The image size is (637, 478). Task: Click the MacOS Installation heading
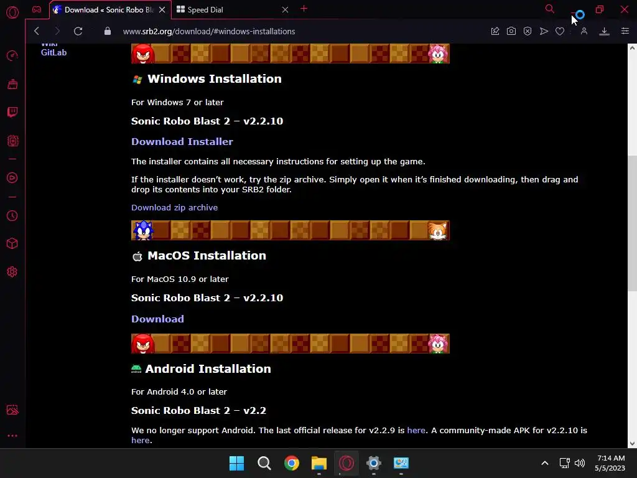(207, 255)
